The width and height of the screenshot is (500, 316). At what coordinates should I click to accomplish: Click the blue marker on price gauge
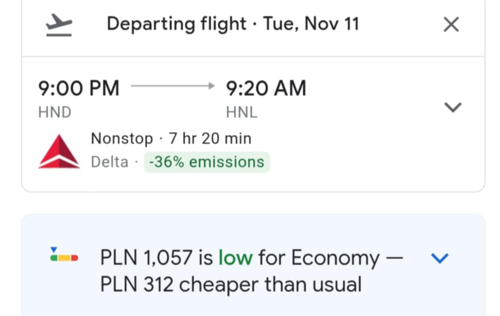[53, 249]
